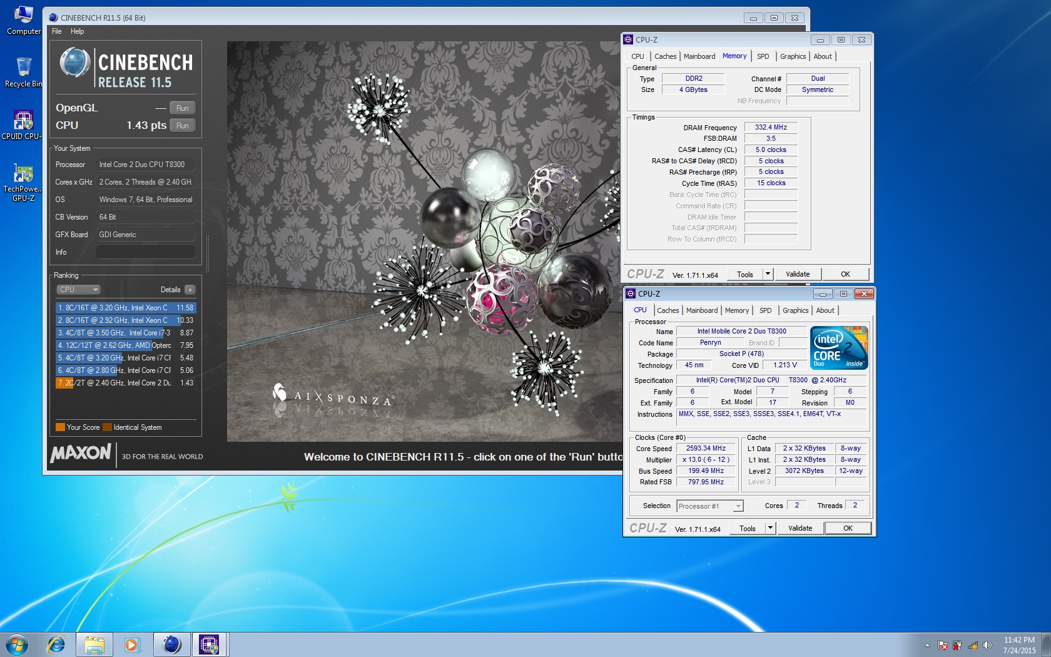The height and width of the screenshot is (657, 1051).
Task: Open the TechPowerUp GPU-Z desktop shortcut
Action: pyautogui.click(x=23, y=183)
